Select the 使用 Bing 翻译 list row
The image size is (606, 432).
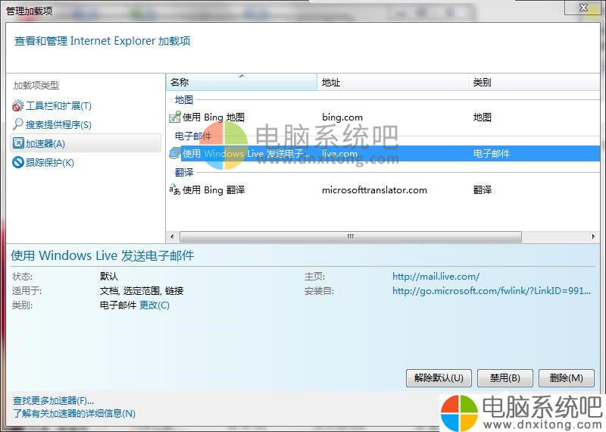(214, 190)
